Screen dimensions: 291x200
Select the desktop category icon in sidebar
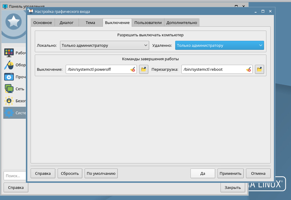[9, 53]
